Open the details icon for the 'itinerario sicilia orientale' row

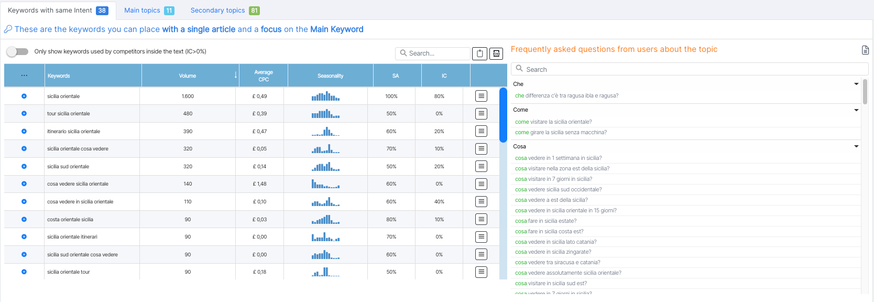481,131
